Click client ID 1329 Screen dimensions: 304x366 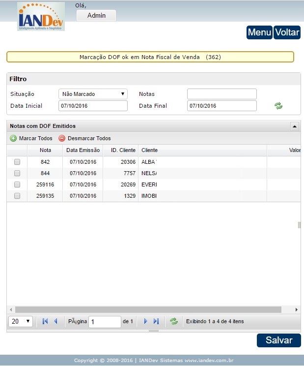pos(130,196)
